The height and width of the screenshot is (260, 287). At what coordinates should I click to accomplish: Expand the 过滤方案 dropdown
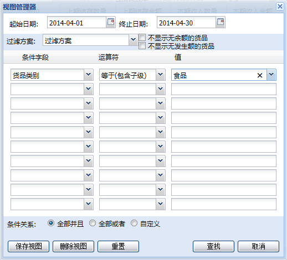coord(133,39)
